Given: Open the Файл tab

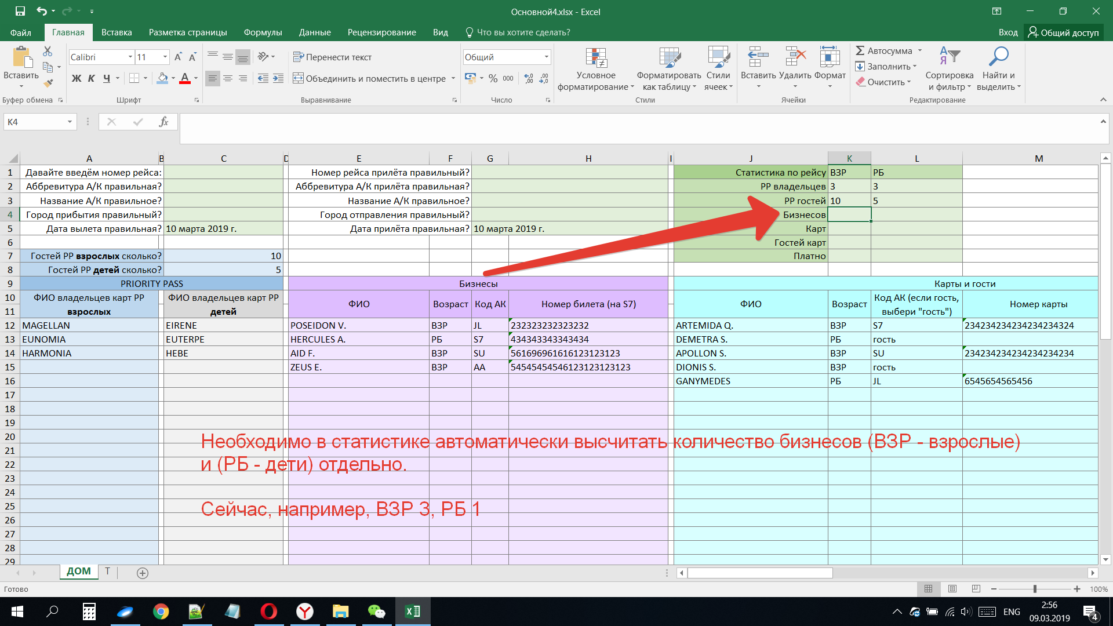Looking at the screenshot, I should pyautogui.click(x=20, y=32).
